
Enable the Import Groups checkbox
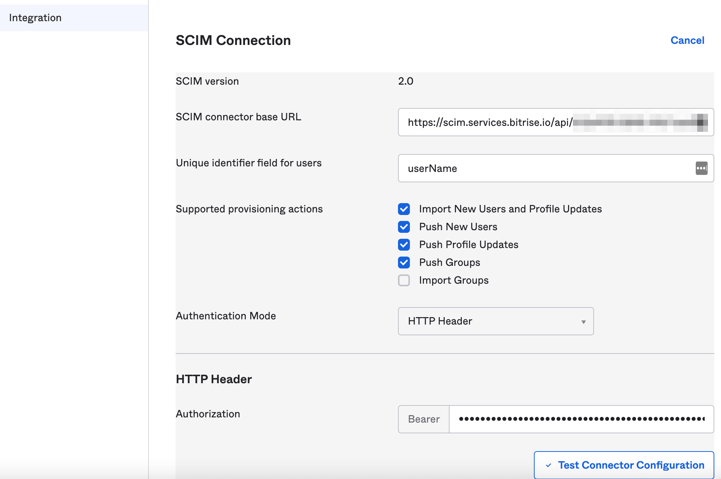pyautogui.click(x=404, y=280)
